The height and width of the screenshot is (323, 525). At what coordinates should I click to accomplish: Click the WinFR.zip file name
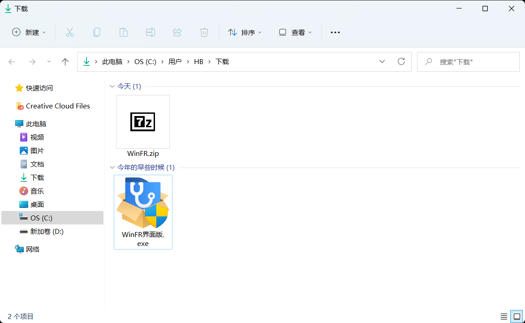point(143,154)
